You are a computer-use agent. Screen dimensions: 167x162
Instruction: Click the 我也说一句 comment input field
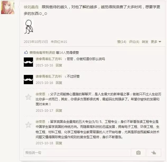[x=77, y=153]
